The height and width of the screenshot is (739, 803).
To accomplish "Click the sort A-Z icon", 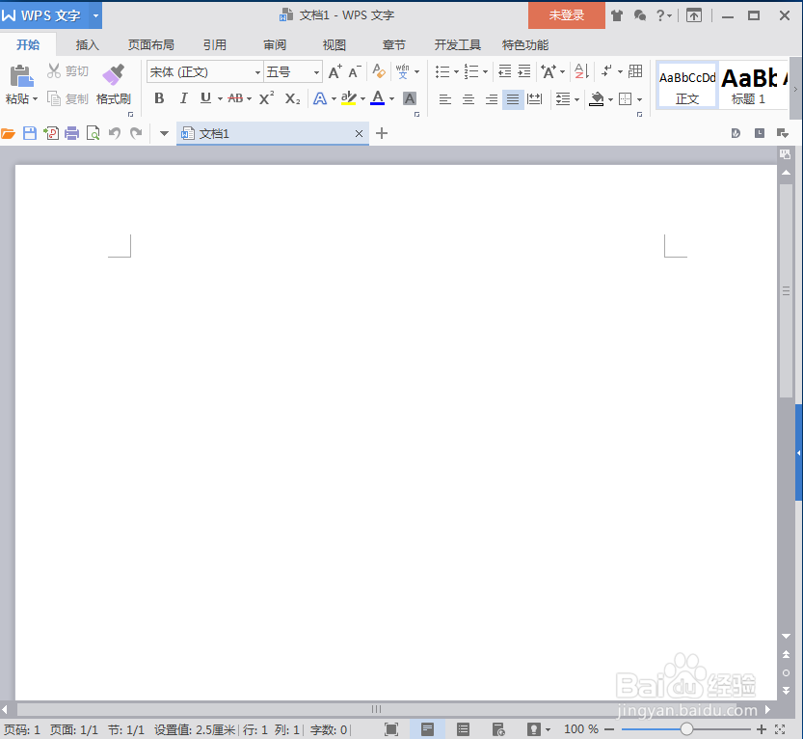I will tap(581, 71).
